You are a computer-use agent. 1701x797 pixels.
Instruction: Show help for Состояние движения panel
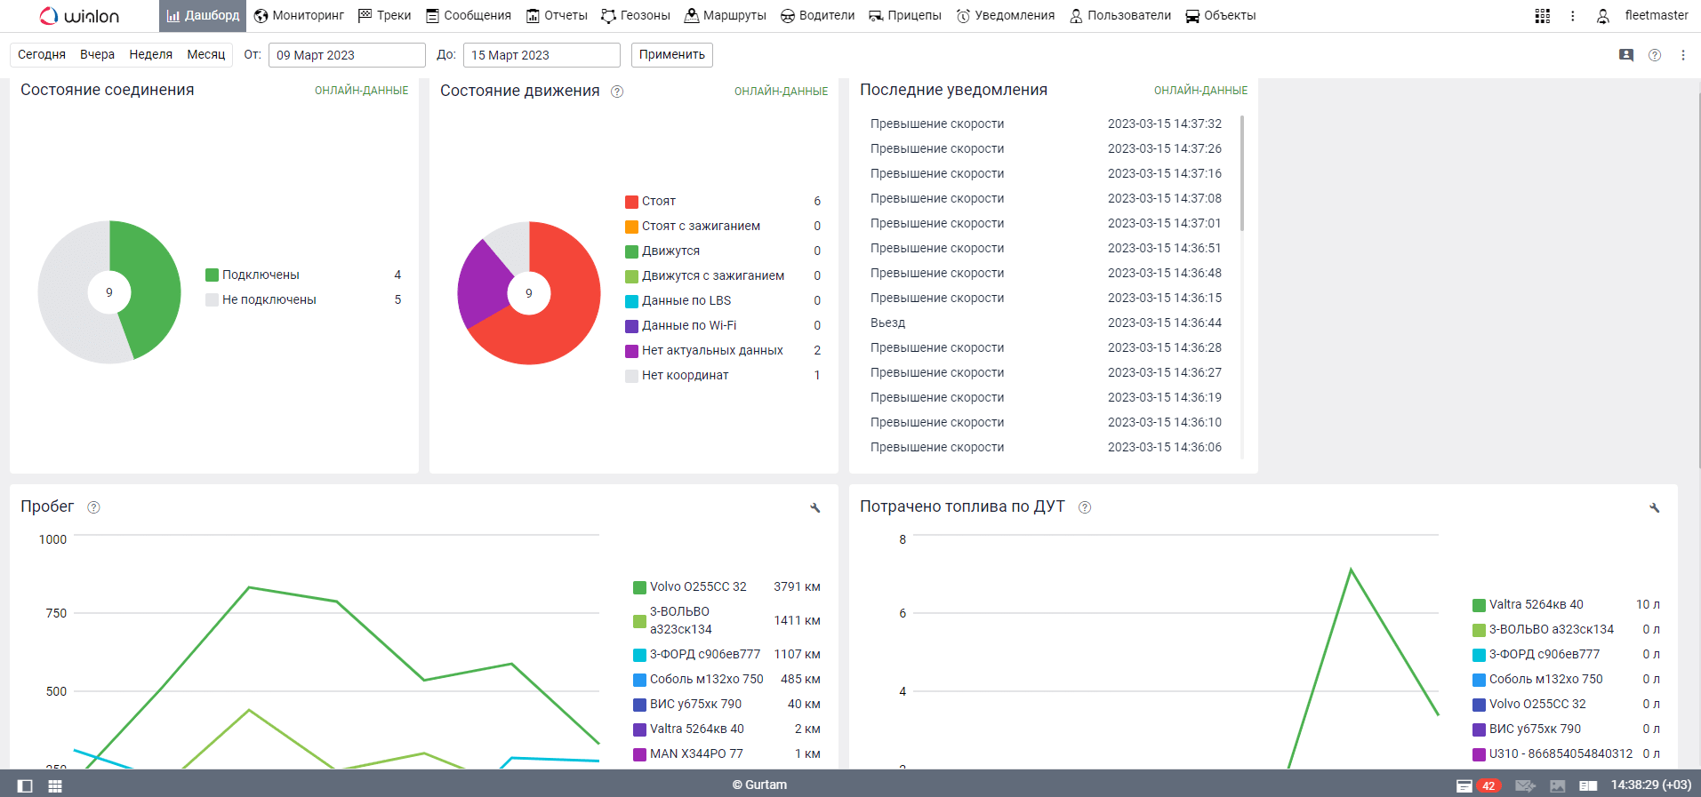point(617,92)
